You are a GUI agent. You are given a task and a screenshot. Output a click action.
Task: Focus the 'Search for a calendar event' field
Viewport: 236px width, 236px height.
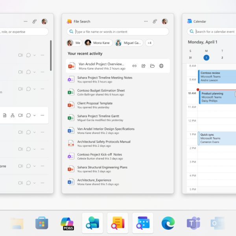coord(212,31)
